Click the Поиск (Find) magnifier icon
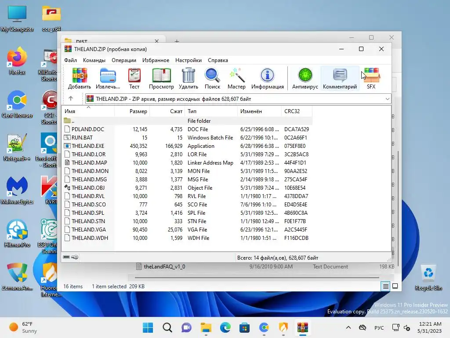 (x=212, y=78)
